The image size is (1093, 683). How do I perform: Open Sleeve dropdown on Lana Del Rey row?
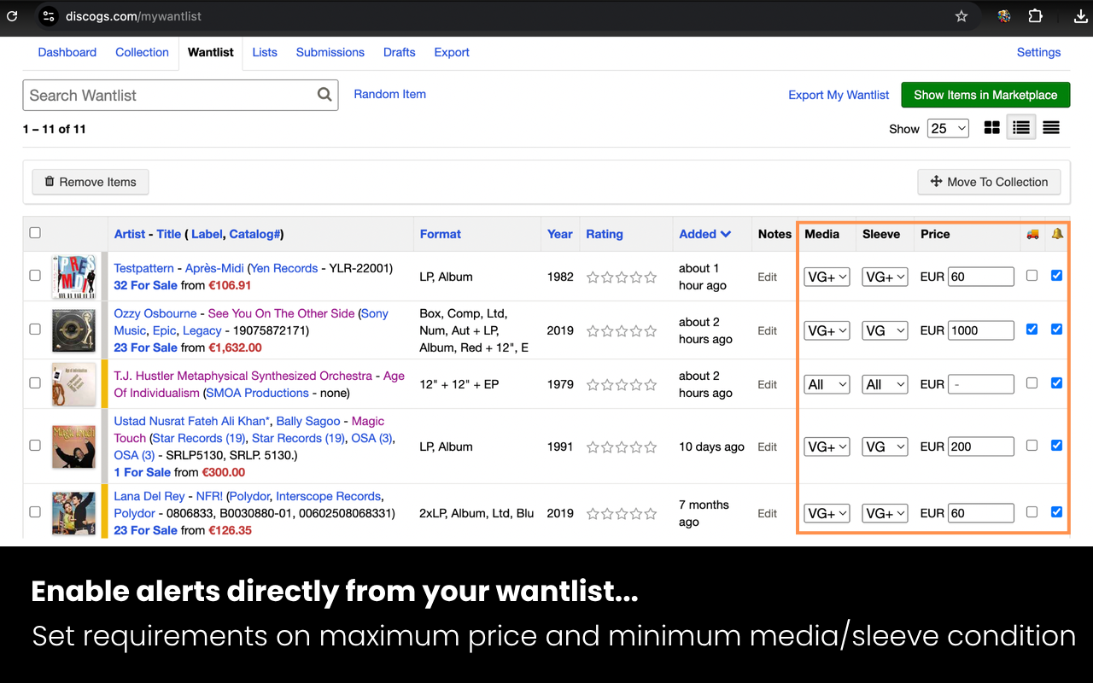pyautogui.click(x=885, y=513)
